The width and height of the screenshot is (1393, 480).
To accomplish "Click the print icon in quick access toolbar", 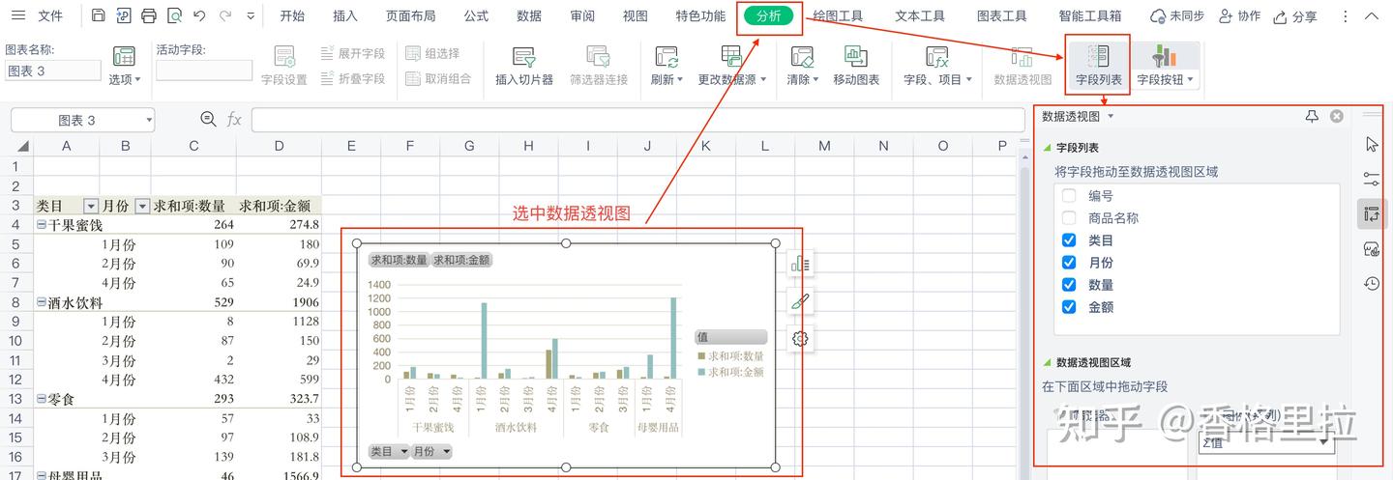I will 148,16.
